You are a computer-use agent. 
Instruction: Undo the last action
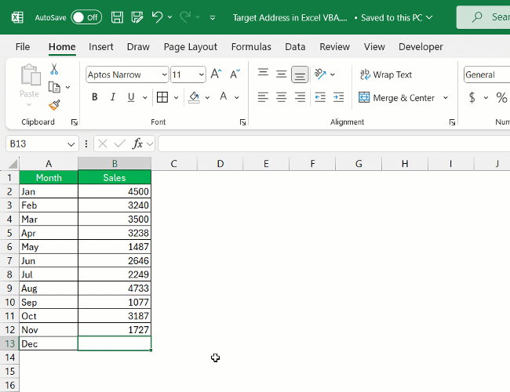[157, 17]
